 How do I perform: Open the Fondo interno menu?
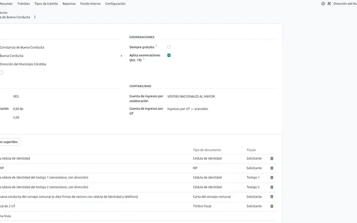pos(91,4)
